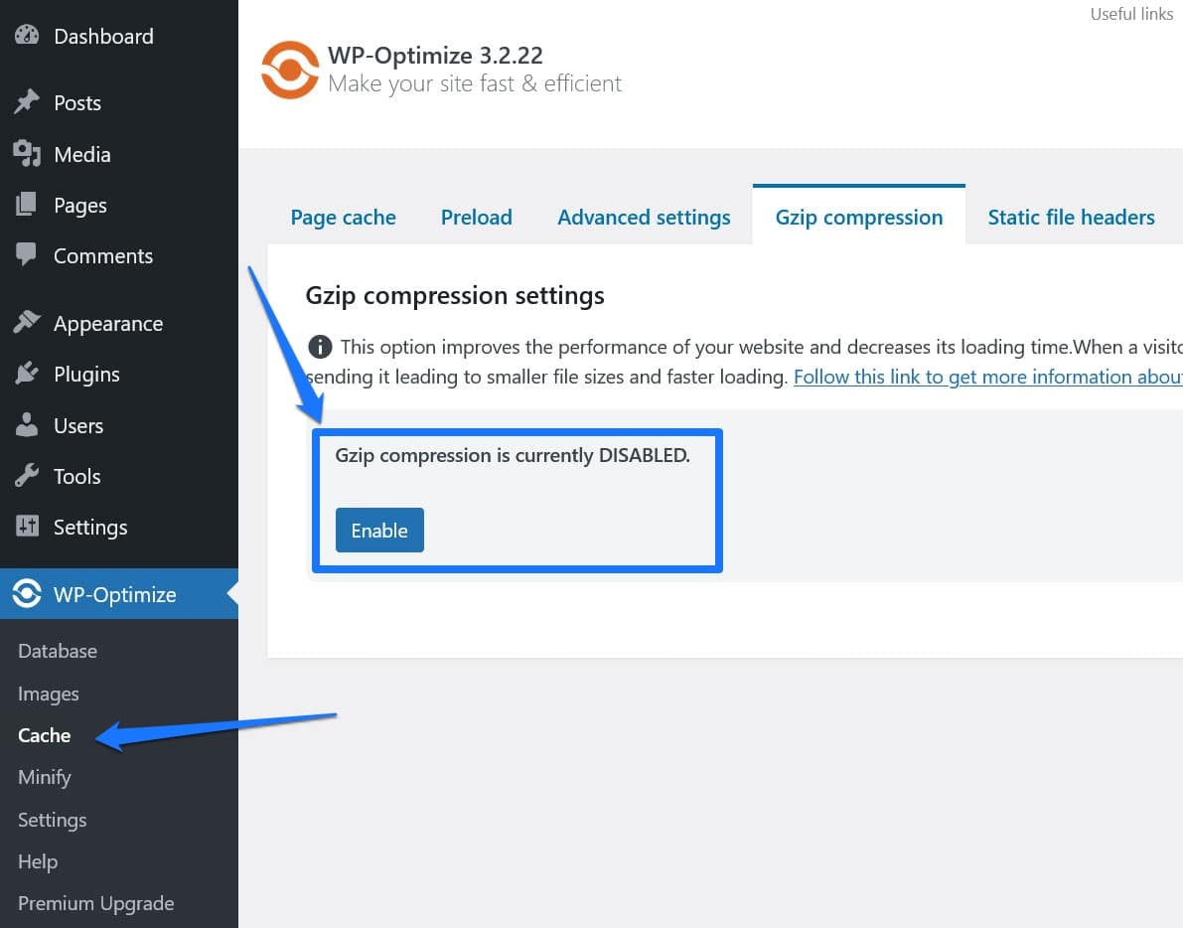
Task: Click the WP-Optimize orange logo
Action: coord(289,70)
